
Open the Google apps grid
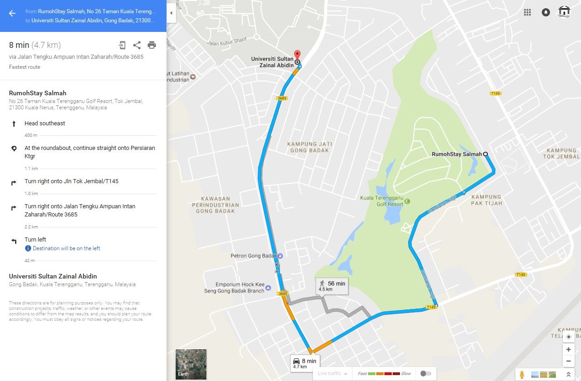pyautogui.click(x=527, y=12)
